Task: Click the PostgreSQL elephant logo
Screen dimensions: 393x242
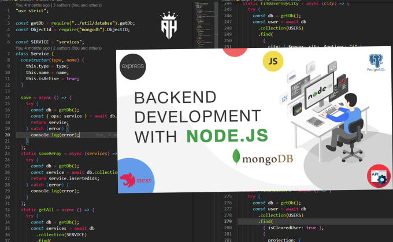Action: click(376, 63)
